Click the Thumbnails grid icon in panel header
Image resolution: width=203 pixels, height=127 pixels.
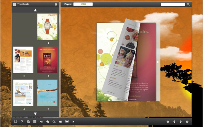click(15, 4)
